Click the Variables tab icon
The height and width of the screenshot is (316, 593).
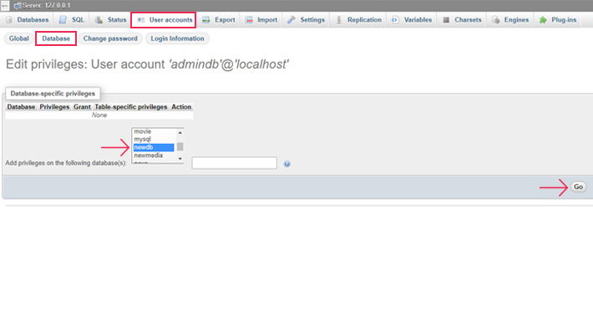click(395, 20)
